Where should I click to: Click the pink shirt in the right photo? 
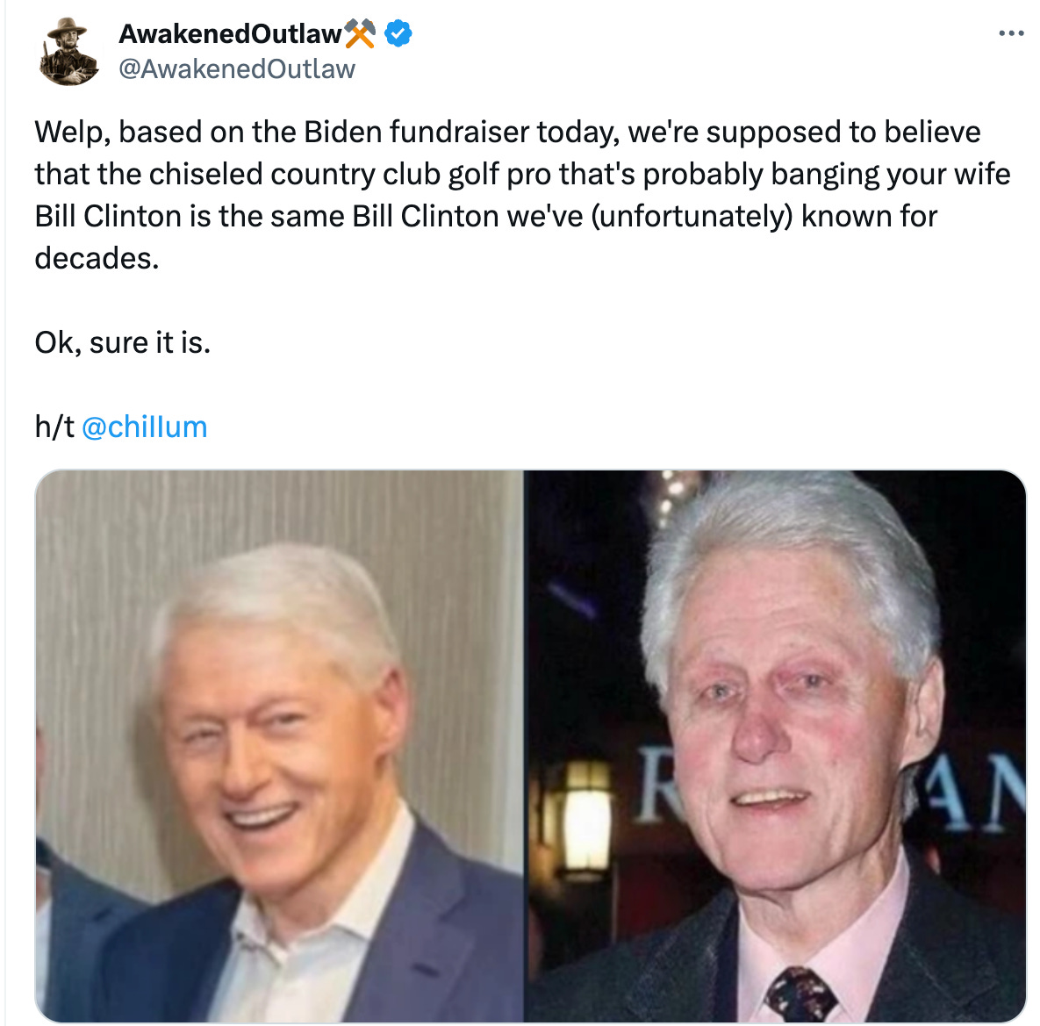tap(822, 955)
